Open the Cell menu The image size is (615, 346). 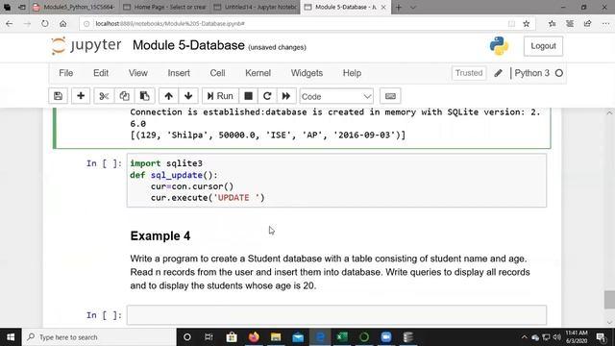(x=217, y=73)
